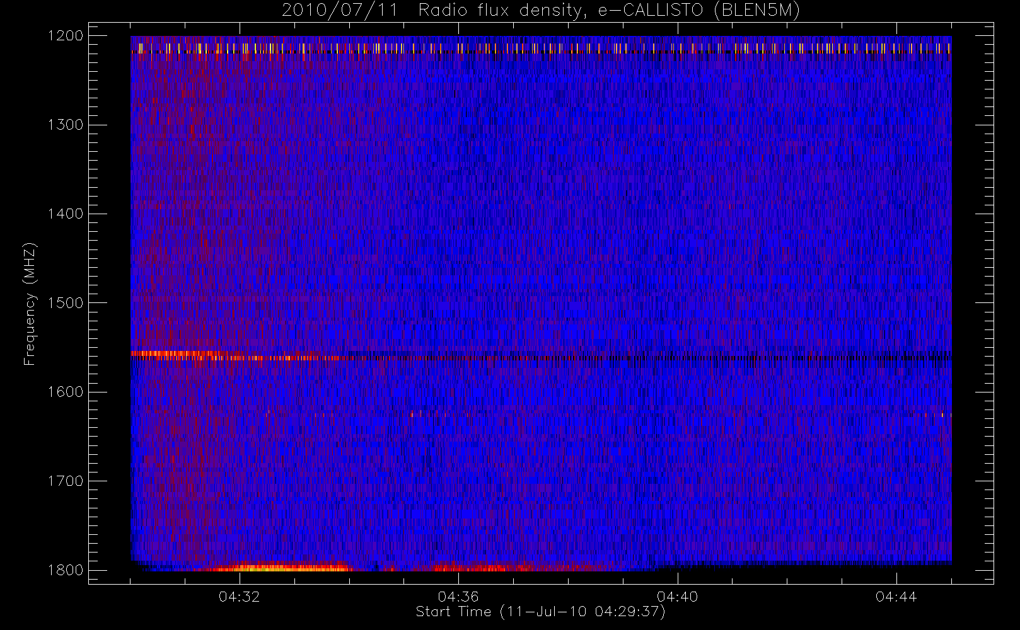The height and width of the screenshot is (630, 1020).
Task: Click the 1200 frequency tick label
Action: pos(65,36)
